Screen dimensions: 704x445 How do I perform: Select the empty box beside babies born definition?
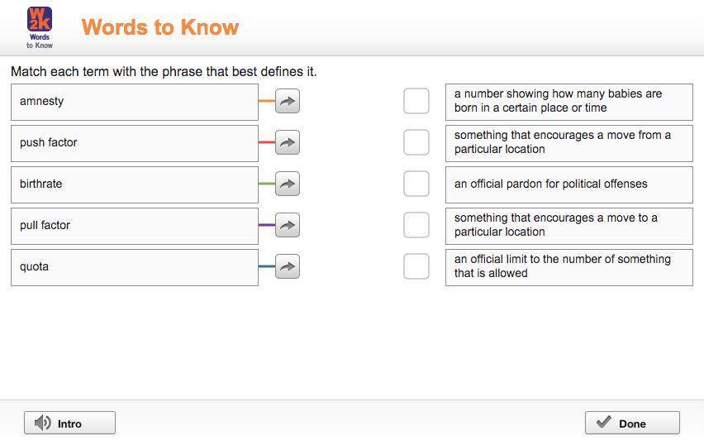pyautogui.click(x=416, y=101)
